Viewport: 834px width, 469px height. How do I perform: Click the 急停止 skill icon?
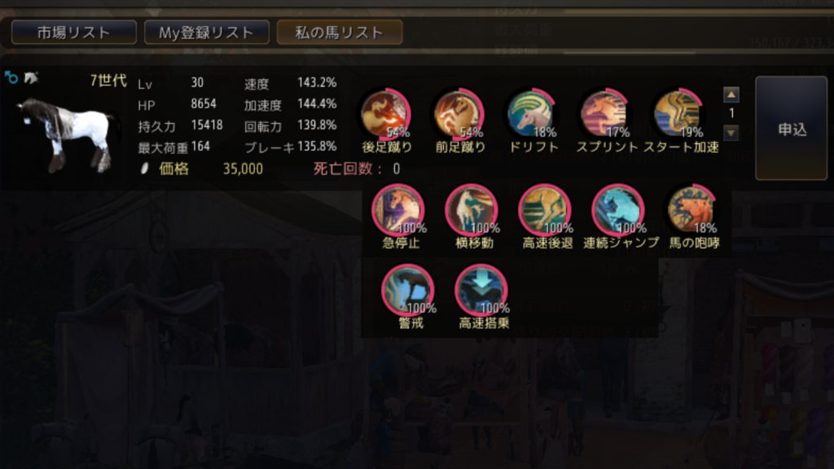(x=397, y=209)
